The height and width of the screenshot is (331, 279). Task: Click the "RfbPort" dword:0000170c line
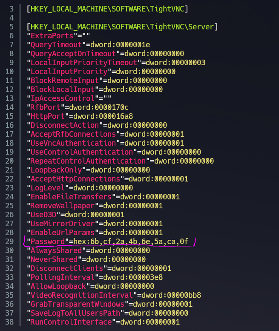[x=78, y=107]
